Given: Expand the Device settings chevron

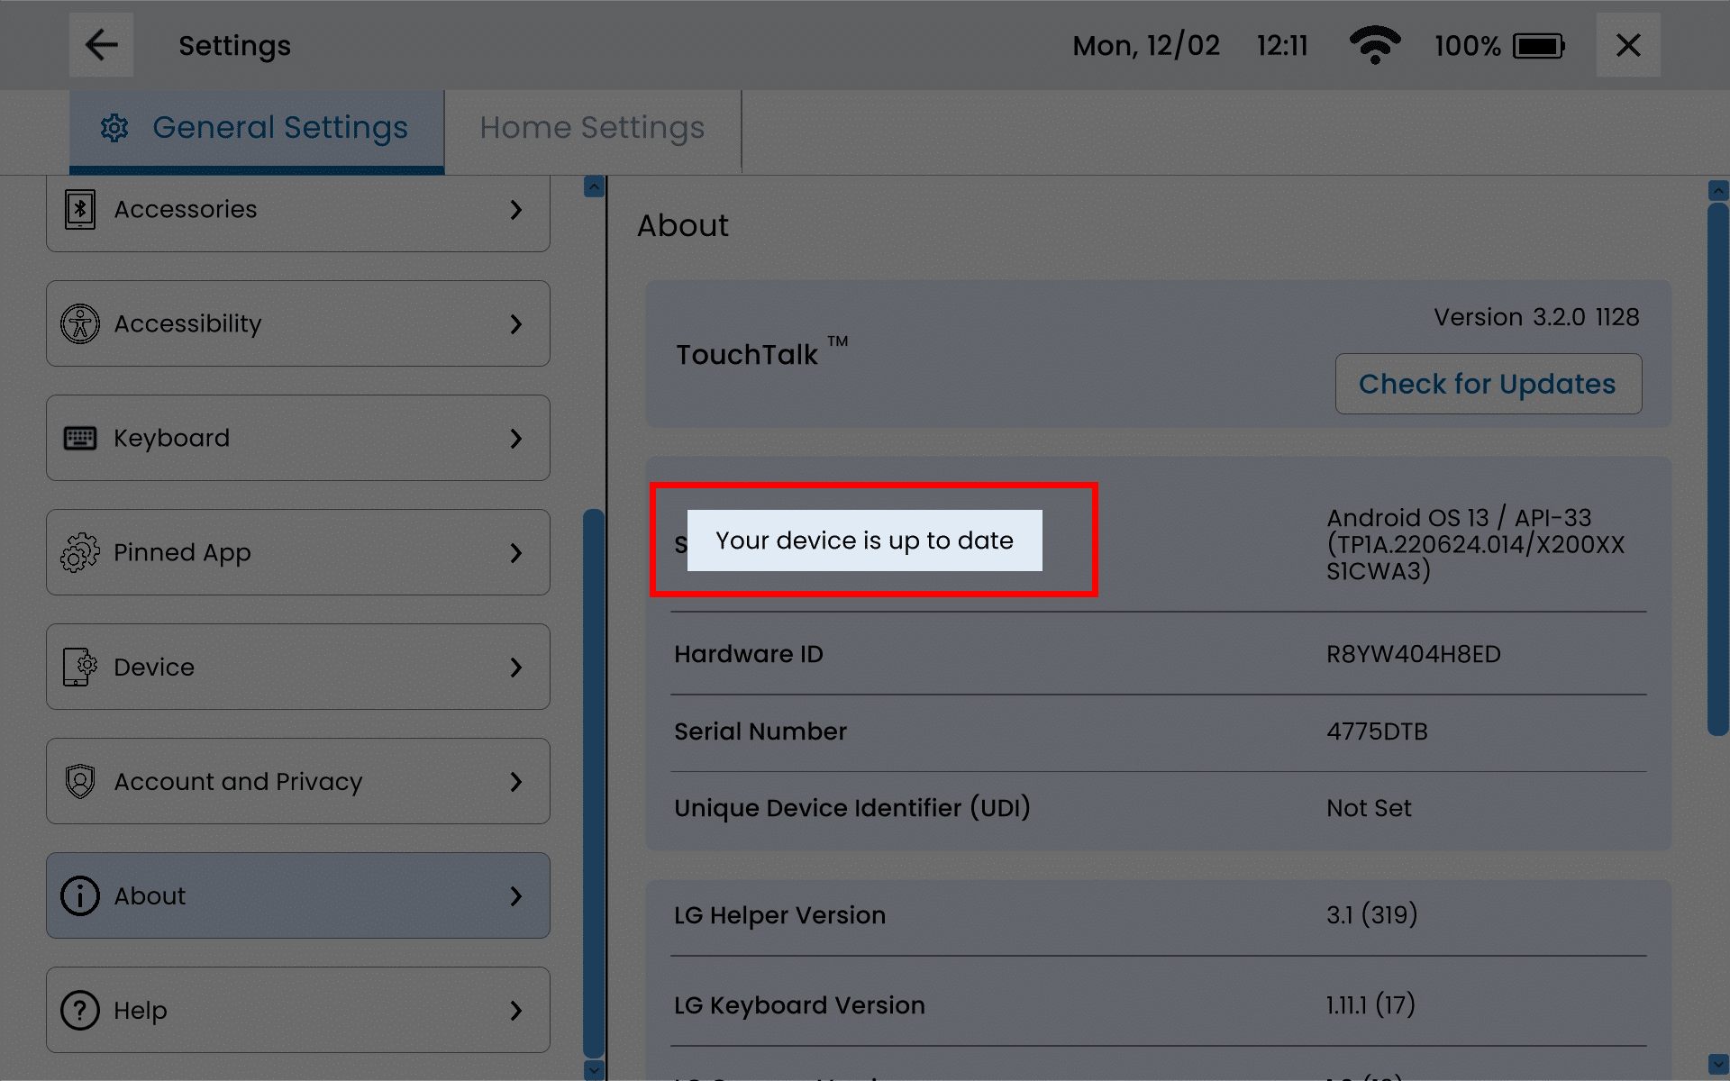Looking at the screenshot, I should click(x=515, y=667).
